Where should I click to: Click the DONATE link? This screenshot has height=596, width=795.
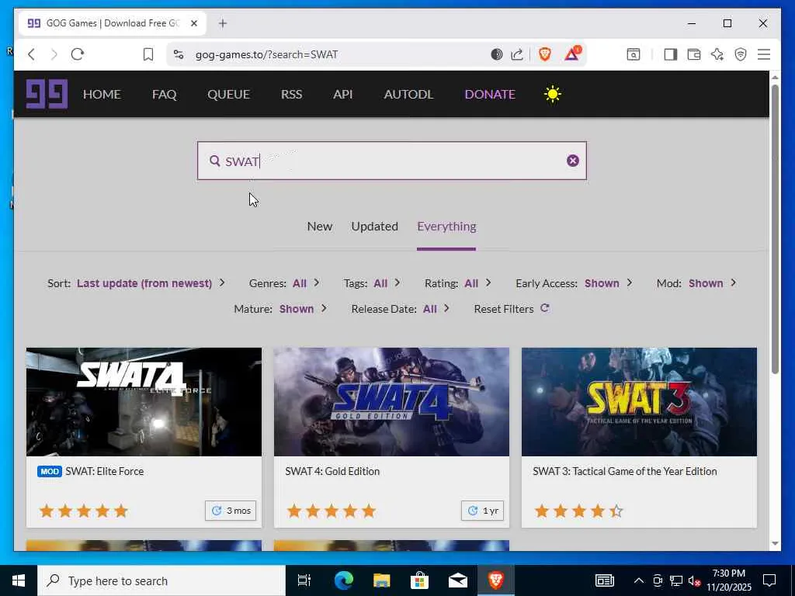[x=490, y=94]
